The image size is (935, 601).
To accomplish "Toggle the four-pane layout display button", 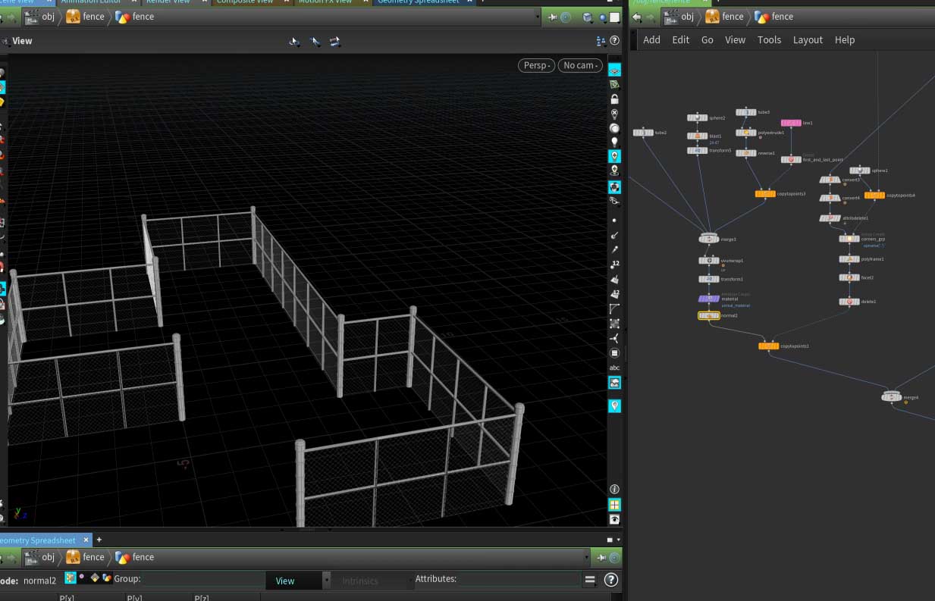I will coord(614,505).
